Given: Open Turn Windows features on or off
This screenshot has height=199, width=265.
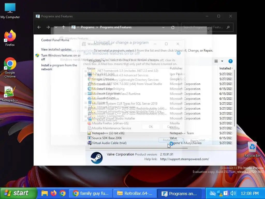Looking at the screenshot, I should point(61,57).
